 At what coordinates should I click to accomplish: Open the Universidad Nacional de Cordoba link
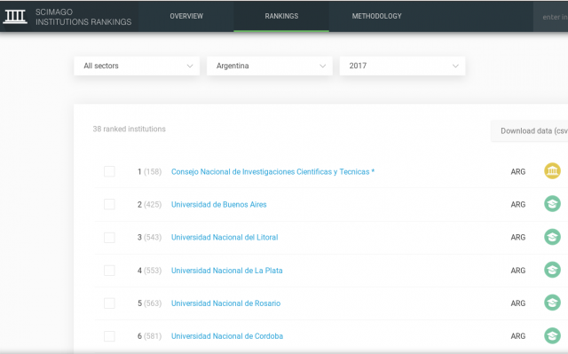coord(227,336)
